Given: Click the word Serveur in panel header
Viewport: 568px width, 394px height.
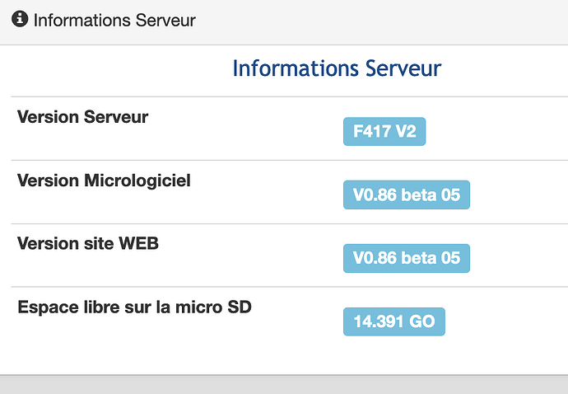Looking at the screenshot, I should (165, 20).
